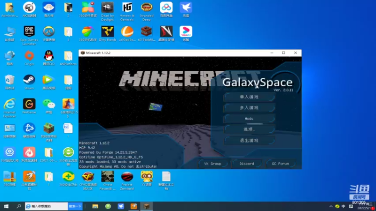Select the 鲁大师 desktop icon

pyautogui.click(x=49, y=9)
